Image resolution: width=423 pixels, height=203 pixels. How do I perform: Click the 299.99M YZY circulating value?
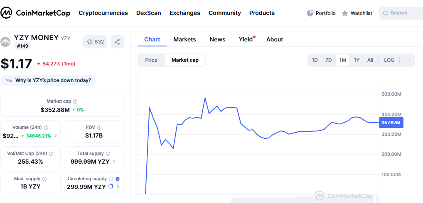pyautogui.click(x=86, y=186)
